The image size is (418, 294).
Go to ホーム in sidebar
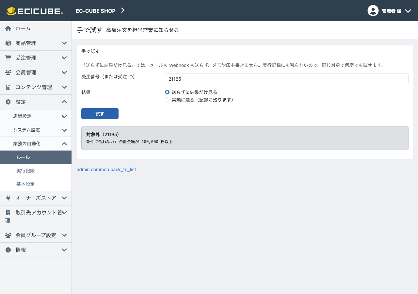[36, 28]
